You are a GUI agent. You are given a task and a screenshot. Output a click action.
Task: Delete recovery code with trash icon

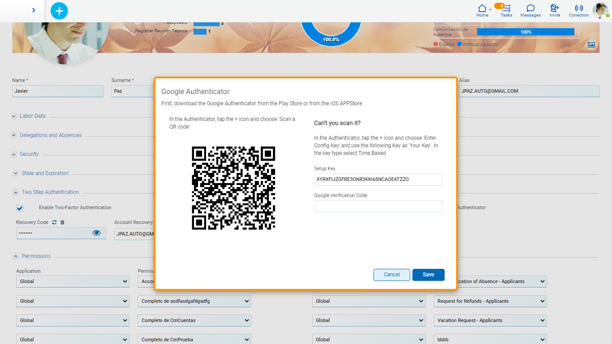[x=63, y=222]
